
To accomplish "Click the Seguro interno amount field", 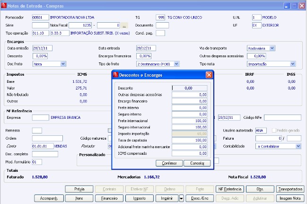I will (190, 114).
